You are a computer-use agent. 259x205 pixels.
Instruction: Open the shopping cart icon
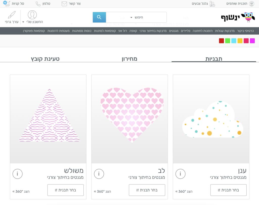7,4
